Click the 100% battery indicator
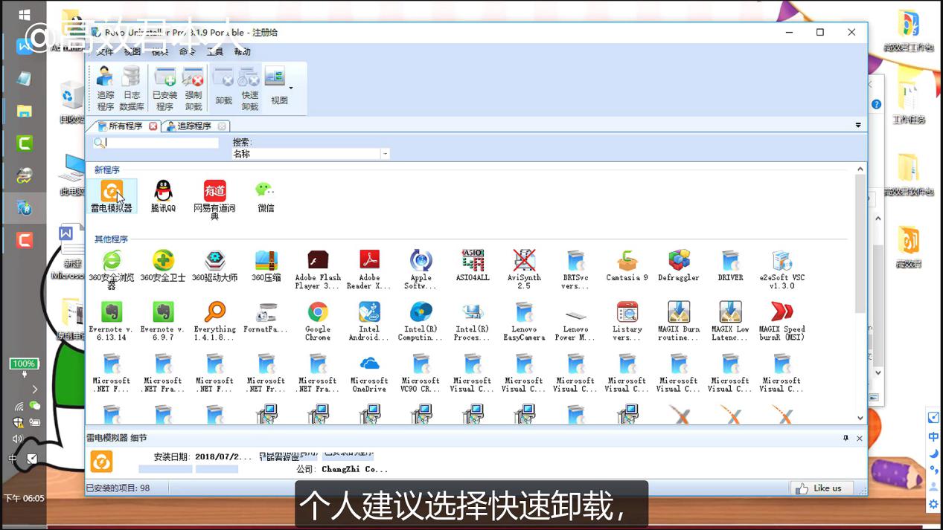Image resolution: width=943 pixels, height=530 pixels. coord(24,363)
